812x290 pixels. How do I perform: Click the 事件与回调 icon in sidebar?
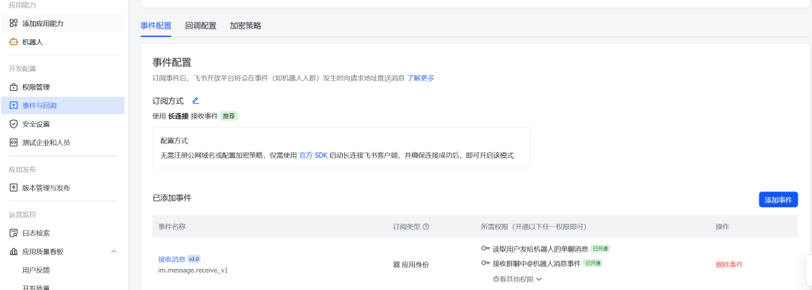(14, 106)
